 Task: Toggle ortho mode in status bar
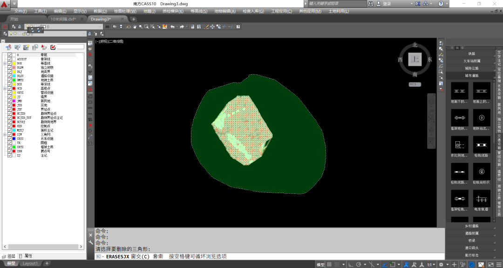click(x=351, y=264)
